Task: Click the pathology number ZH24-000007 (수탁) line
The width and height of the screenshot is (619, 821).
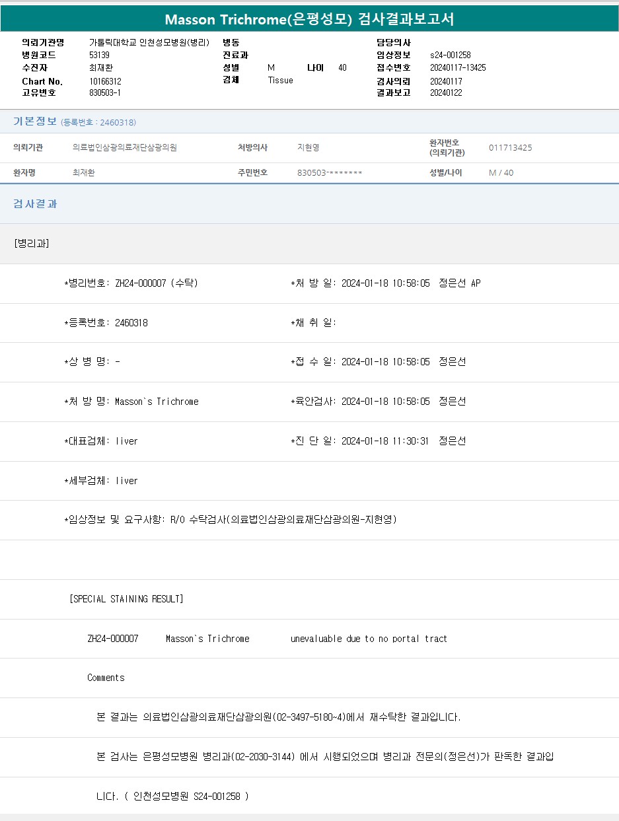Action: coord(131,283)
